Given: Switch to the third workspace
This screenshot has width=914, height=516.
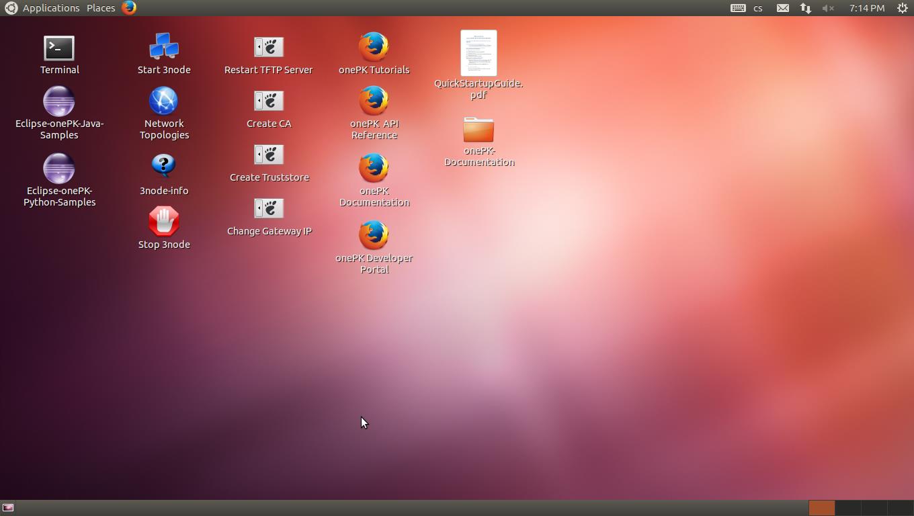Looking at the screenshot, I should point(874,508).
